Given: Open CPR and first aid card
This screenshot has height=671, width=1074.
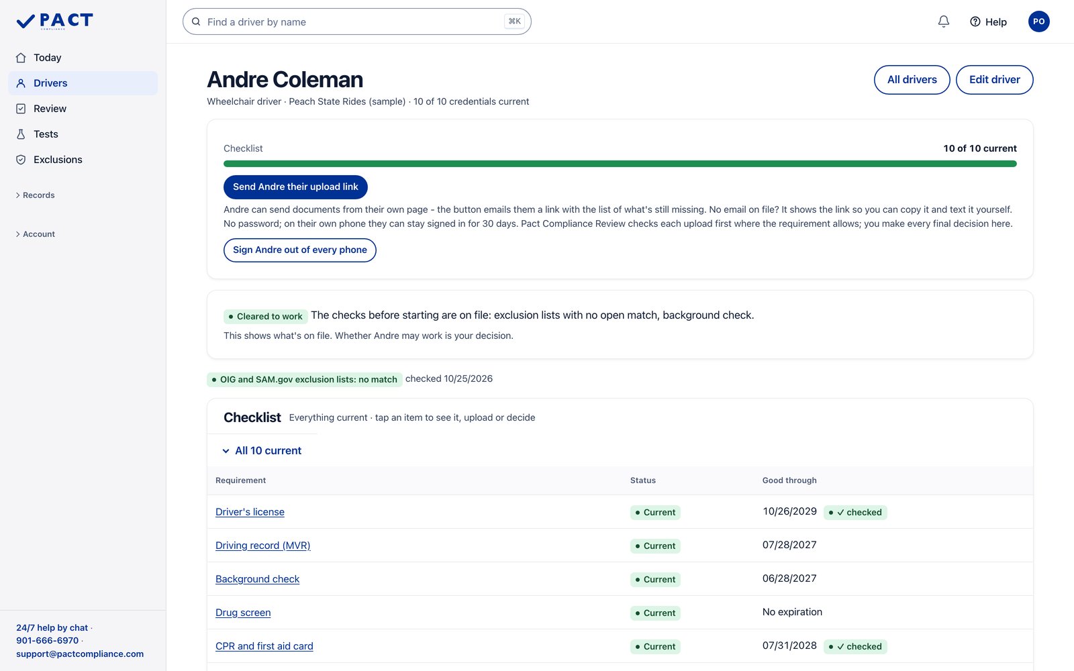Looking at the screenshot, I should pos(264,646).
